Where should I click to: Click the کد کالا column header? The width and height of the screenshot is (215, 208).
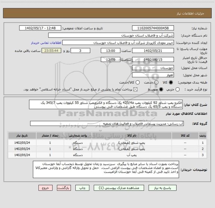(x=185, y=136)
